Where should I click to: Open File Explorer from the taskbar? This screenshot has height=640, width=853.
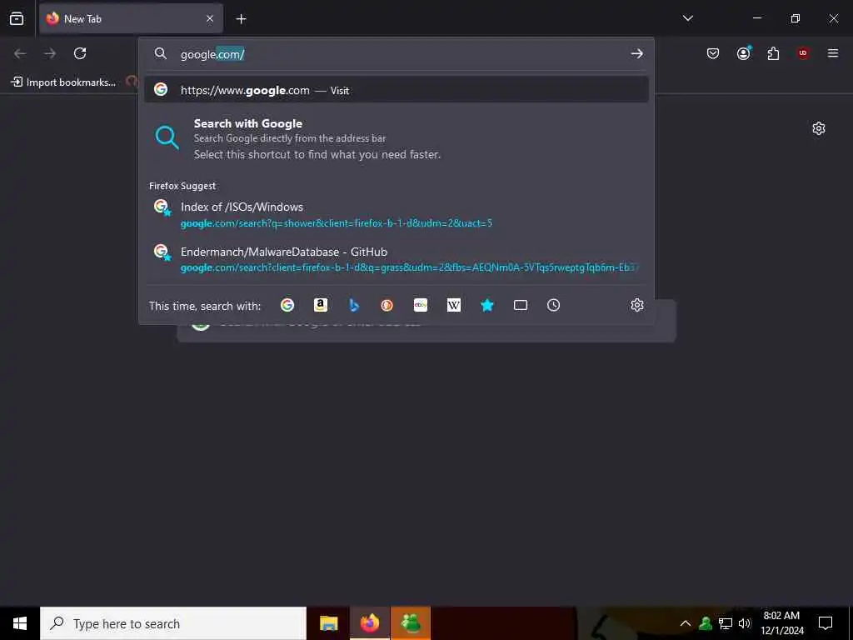(328, 623)
